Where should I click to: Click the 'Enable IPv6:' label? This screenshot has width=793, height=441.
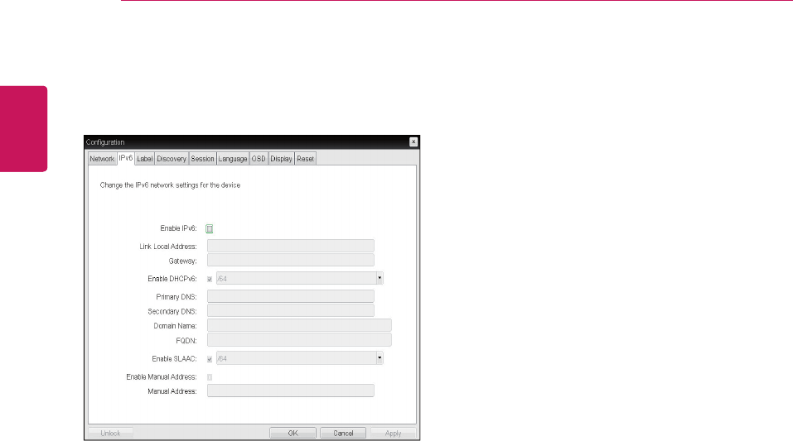pyautogui.click(x=178, y=228)
